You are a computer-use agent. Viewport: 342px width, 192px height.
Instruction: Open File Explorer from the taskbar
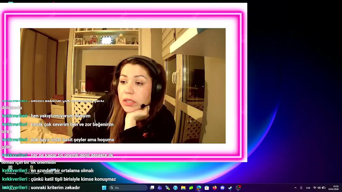coord(183,188)
